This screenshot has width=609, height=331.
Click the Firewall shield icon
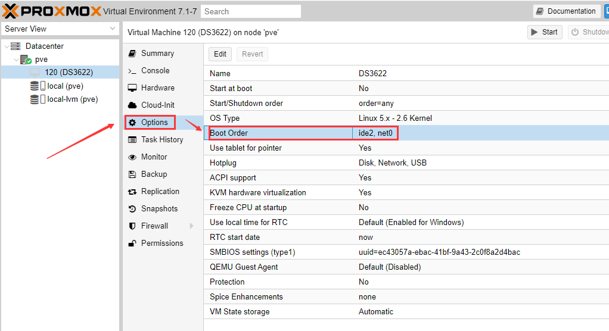point(132,226)
